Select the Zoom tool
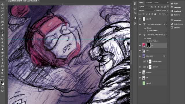This screenshot has width=185, height=104. coord(2,73)
